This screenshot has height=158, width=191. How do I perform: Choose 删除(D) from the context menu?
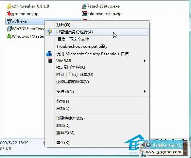point(63,126)
